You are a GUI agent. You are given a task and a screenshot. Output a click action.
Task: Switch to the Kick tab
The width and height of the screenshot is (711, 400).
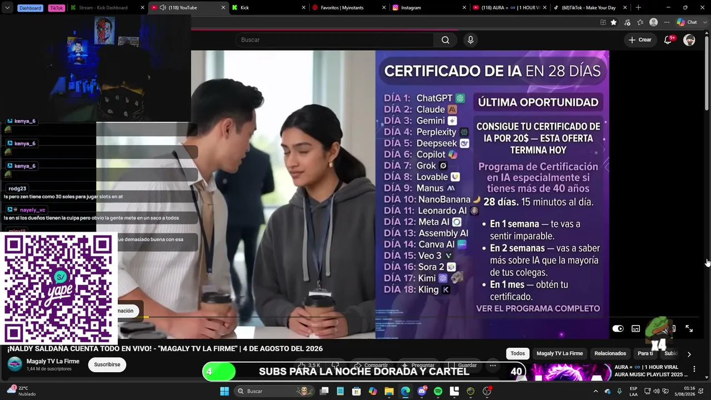(x=269, y=8)
